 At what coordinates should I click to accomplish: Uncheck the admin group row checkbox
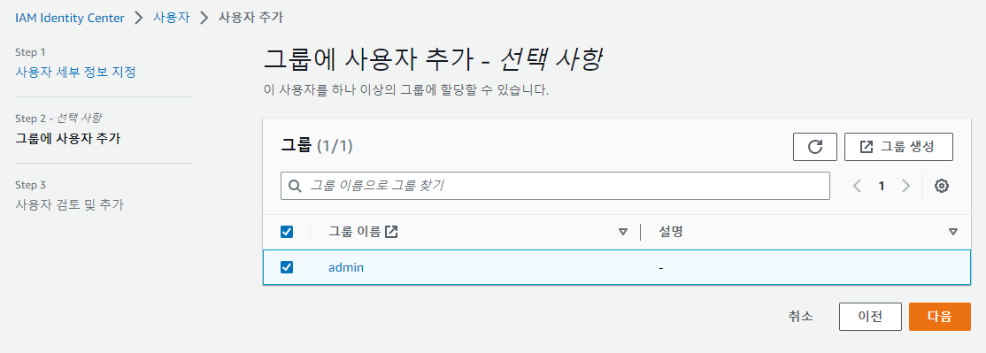pos(287,267)
